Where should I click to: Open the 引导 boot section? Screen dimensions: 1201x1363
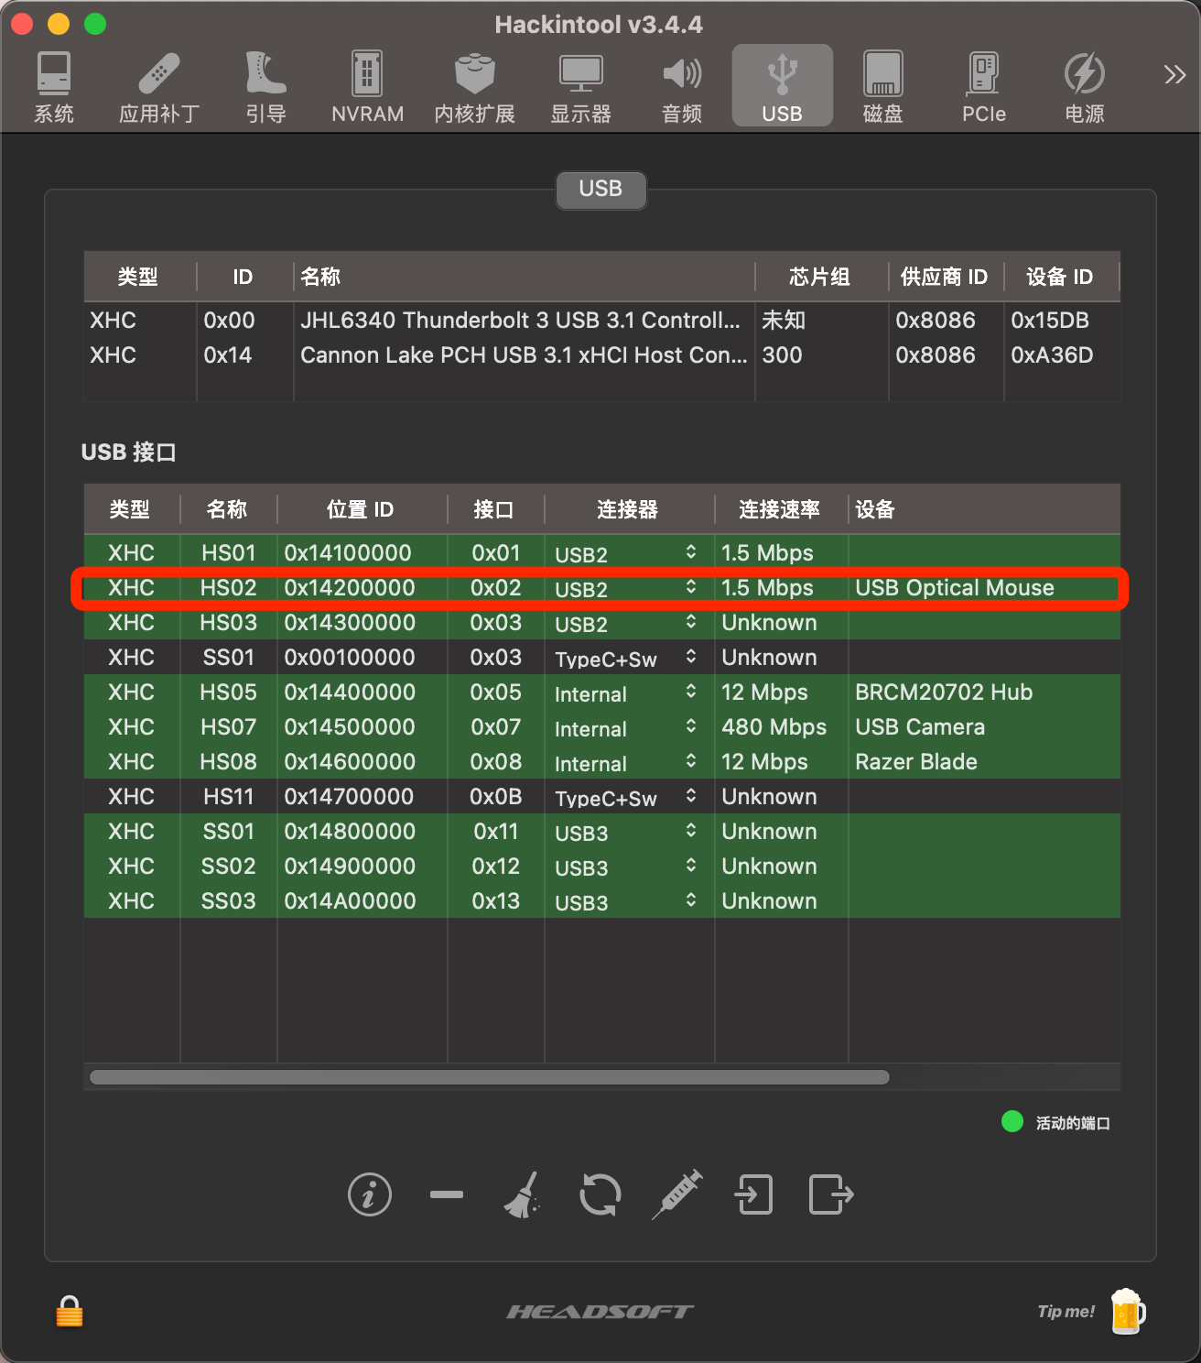pyautogui.click(x=265, y=87)
